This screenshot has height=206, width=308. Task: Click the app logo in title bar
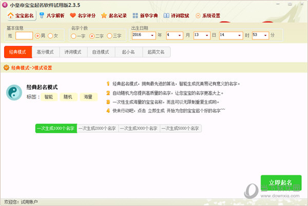tap(5, 5)
